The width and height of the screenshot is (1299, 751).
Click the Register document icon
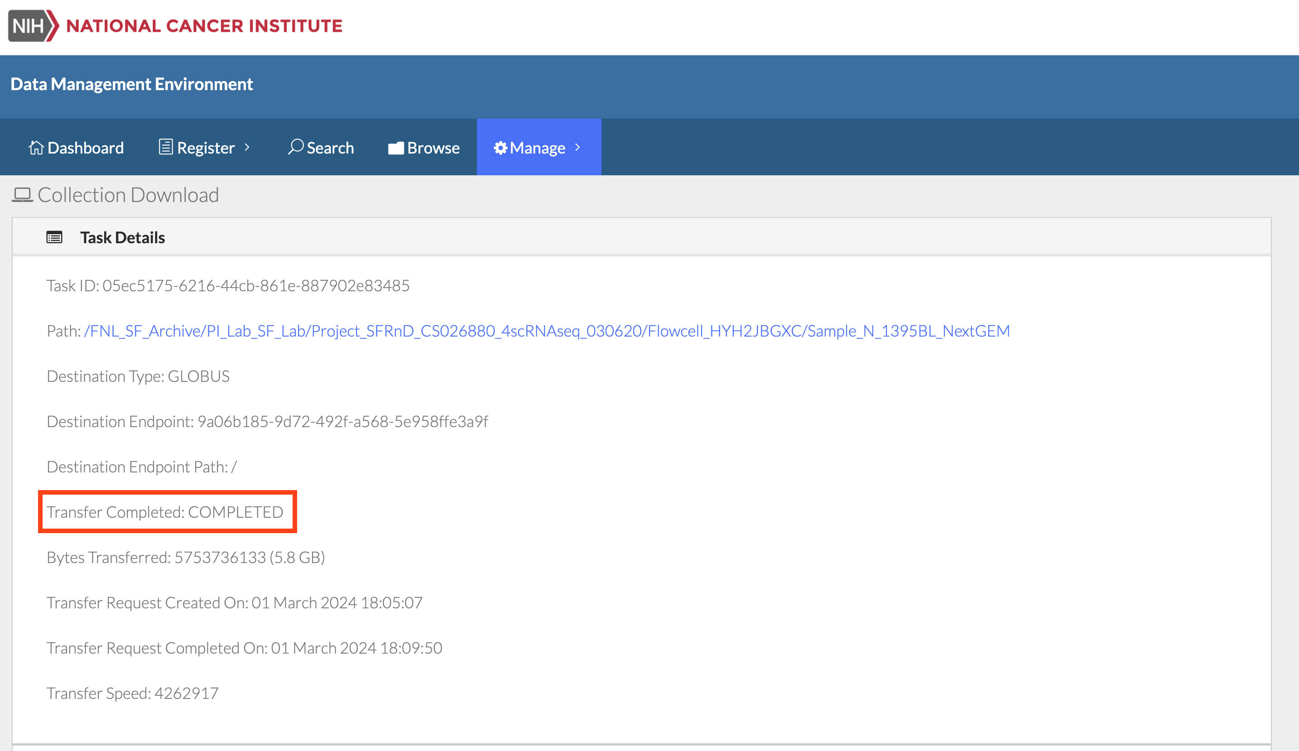click(x=165, y=147)
